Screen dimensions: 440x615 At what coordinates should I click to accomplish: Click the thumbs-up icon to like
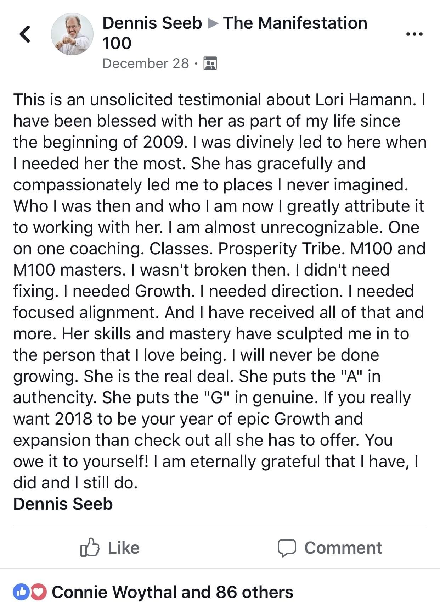point(89,547)
